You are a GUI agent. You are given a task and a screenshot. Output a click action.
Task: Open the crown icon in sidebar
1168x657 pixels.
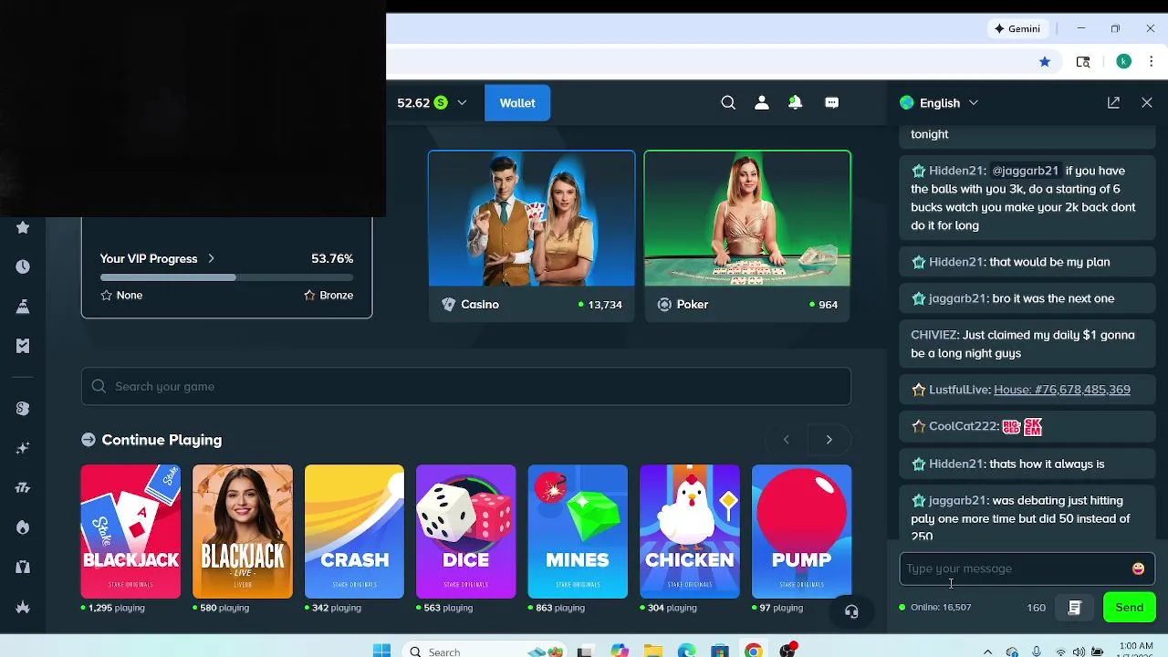click(23, 607)
